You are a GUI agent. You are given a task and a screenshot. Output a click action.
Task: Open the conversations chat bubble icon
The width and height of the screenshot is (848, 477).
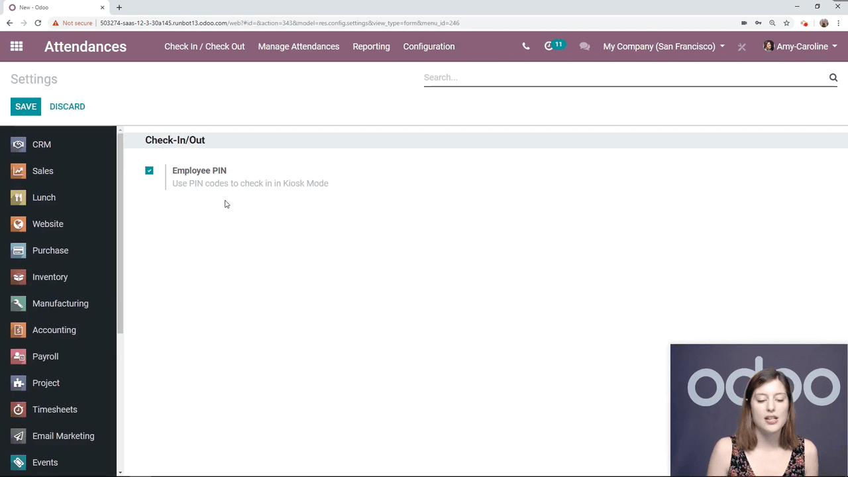(584, 46)
